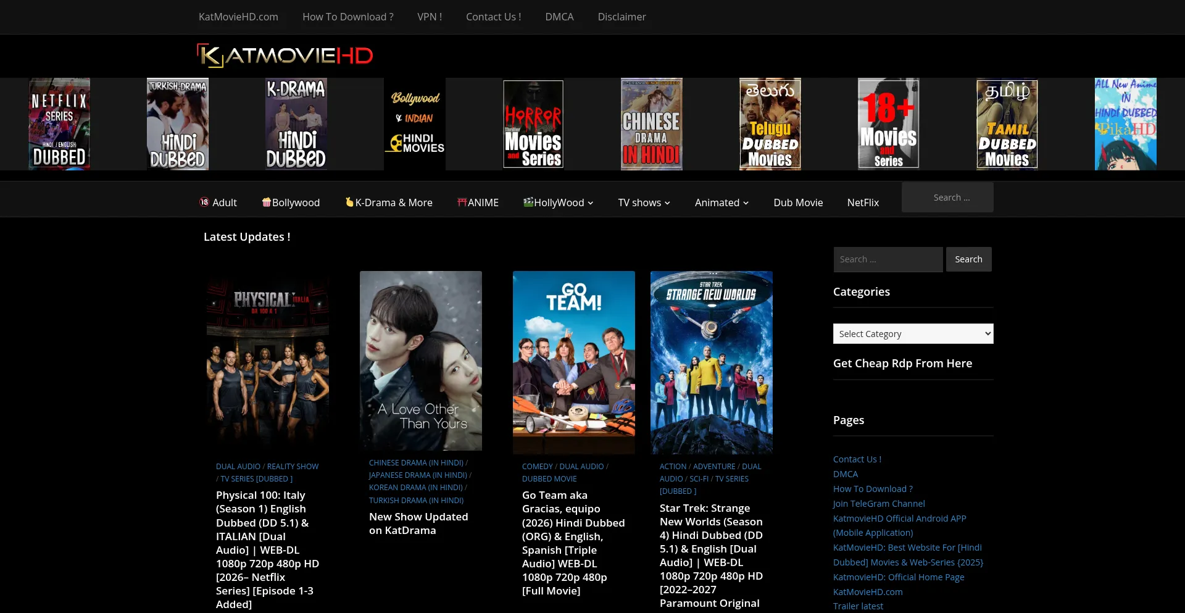1185x613 pixels.
Task: Open the 18+ Movies and Series banner
Action: 889,124
